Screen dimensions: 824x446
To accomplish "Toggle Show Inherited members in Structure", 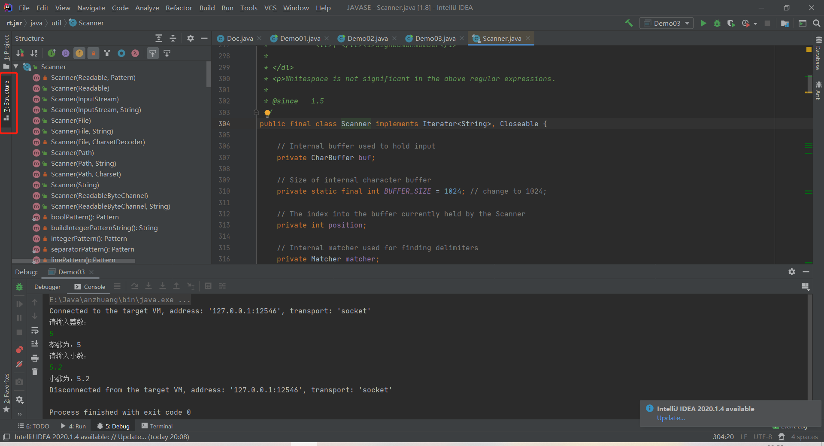I will [x=51, y=53].
